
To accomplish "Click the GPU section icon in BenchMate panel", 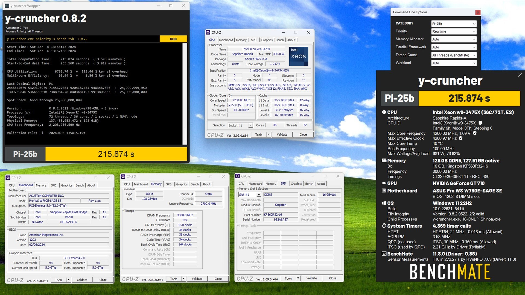I will (384, 183).
